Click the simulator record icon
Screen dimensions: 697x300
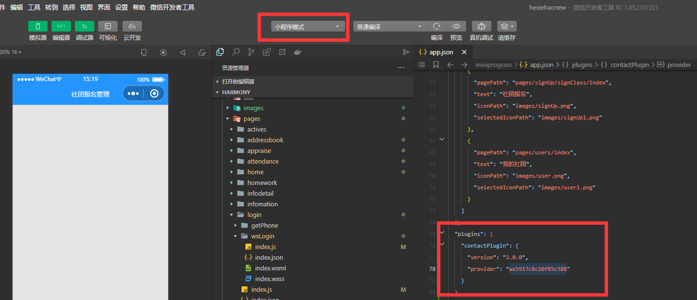point(163,52)
